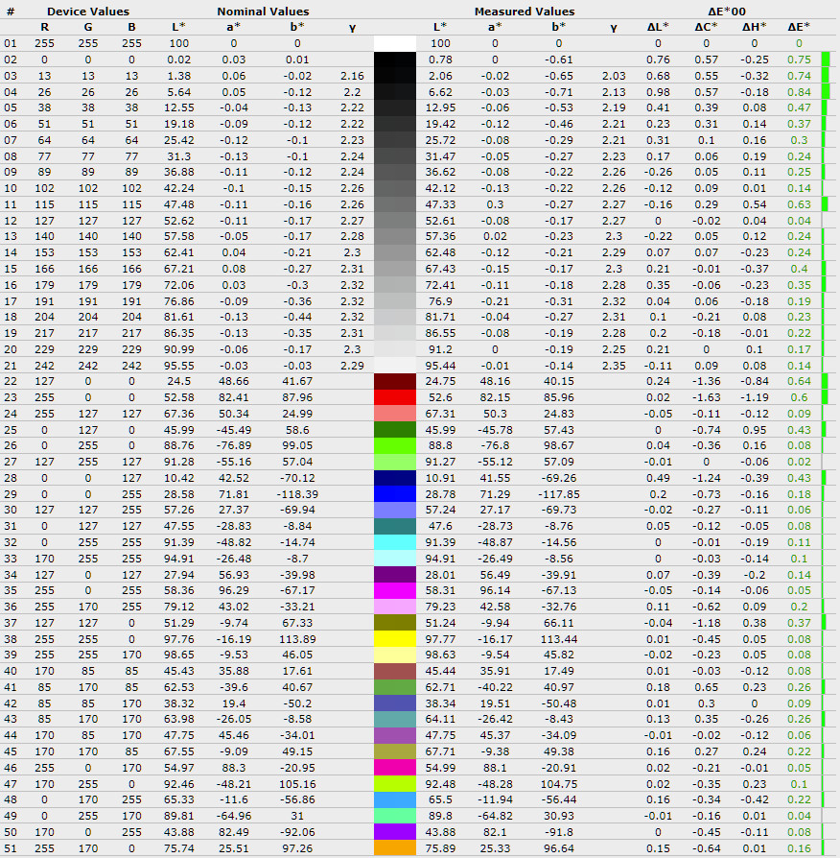Click nominal b* value 113.89 in row 38
The height and width of the screenshot is (858, 840).
click(x=297, y=639)
